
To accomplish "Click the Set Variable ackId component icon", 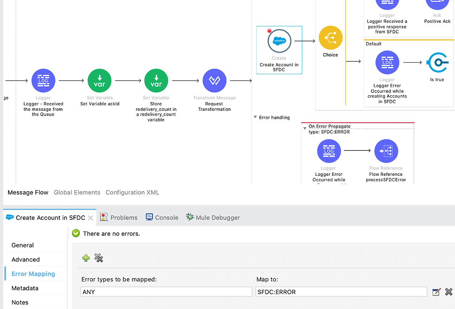I will tap(99, 80).
